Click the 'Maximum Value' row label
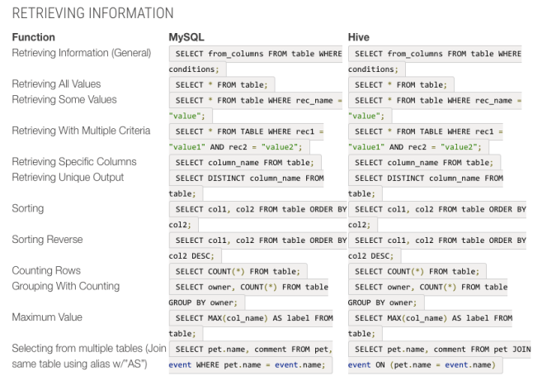 (x=46, y=317)
